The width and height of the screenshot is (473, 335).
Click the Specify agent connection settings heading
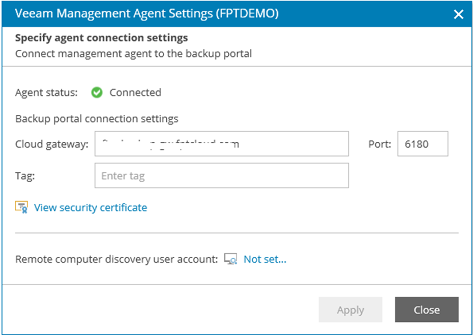pyautogui.click(x=101, y=38)
